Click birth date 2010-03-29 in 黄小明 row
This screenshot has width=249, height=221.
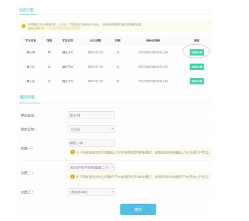tap(95, 52)
